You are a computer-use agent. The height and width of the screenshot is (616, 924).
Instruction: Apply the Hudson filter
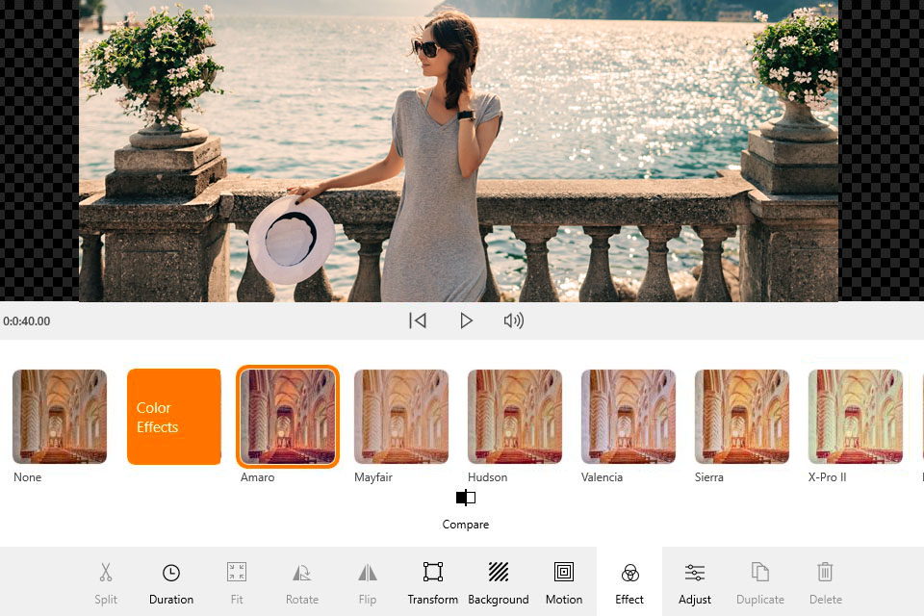[515, 416]
